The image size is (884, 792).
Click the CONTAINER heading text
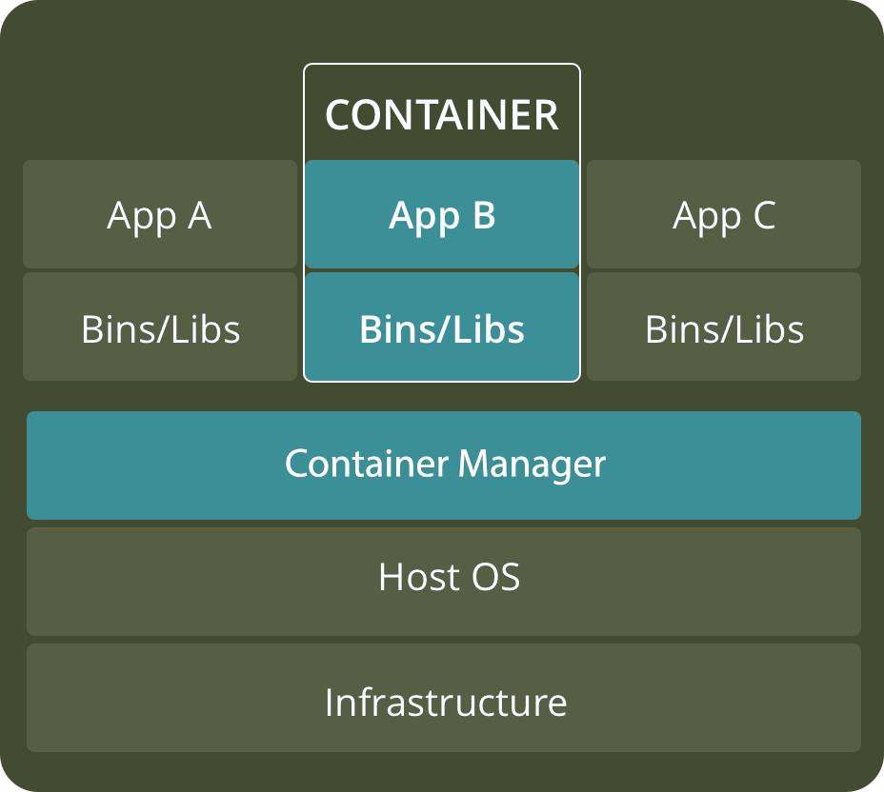point(441,115)
